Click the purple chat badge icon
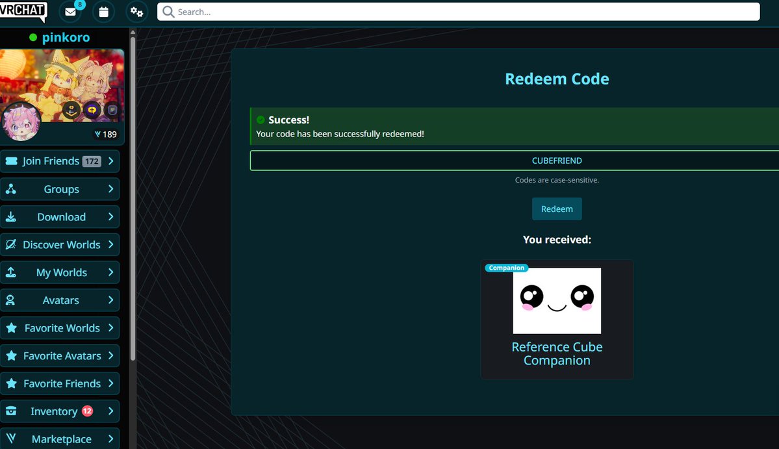Viewport: 779px width, 449px height. [92, 110]
